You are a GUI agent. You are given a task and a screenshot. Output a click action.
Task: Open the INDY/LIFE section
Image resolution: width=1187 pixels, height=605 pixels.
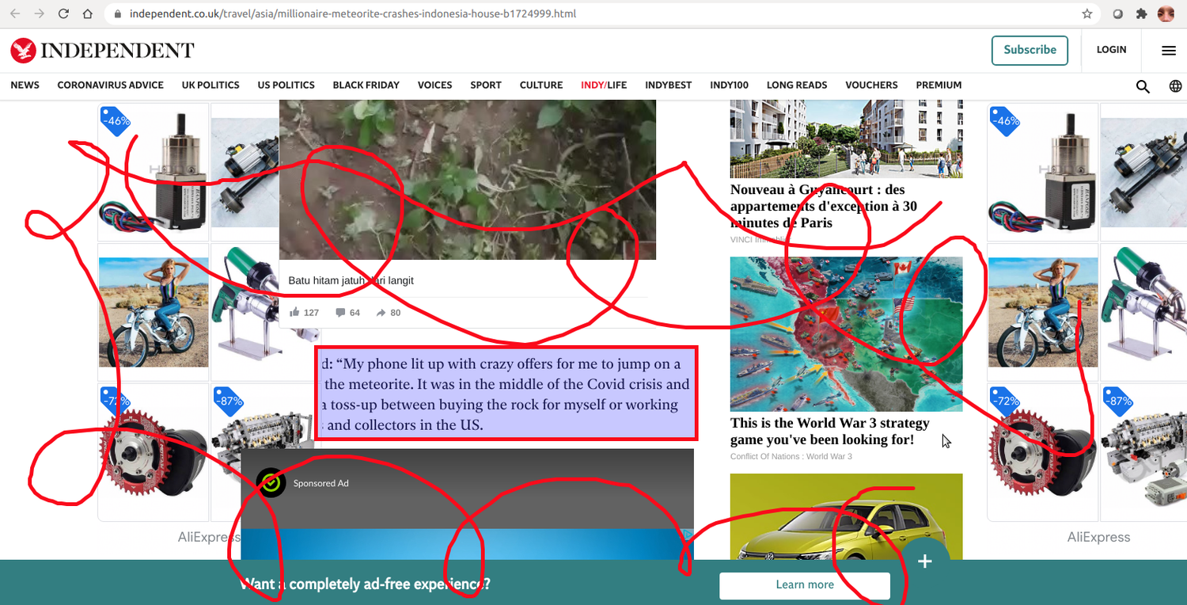(x=604, y=86)
